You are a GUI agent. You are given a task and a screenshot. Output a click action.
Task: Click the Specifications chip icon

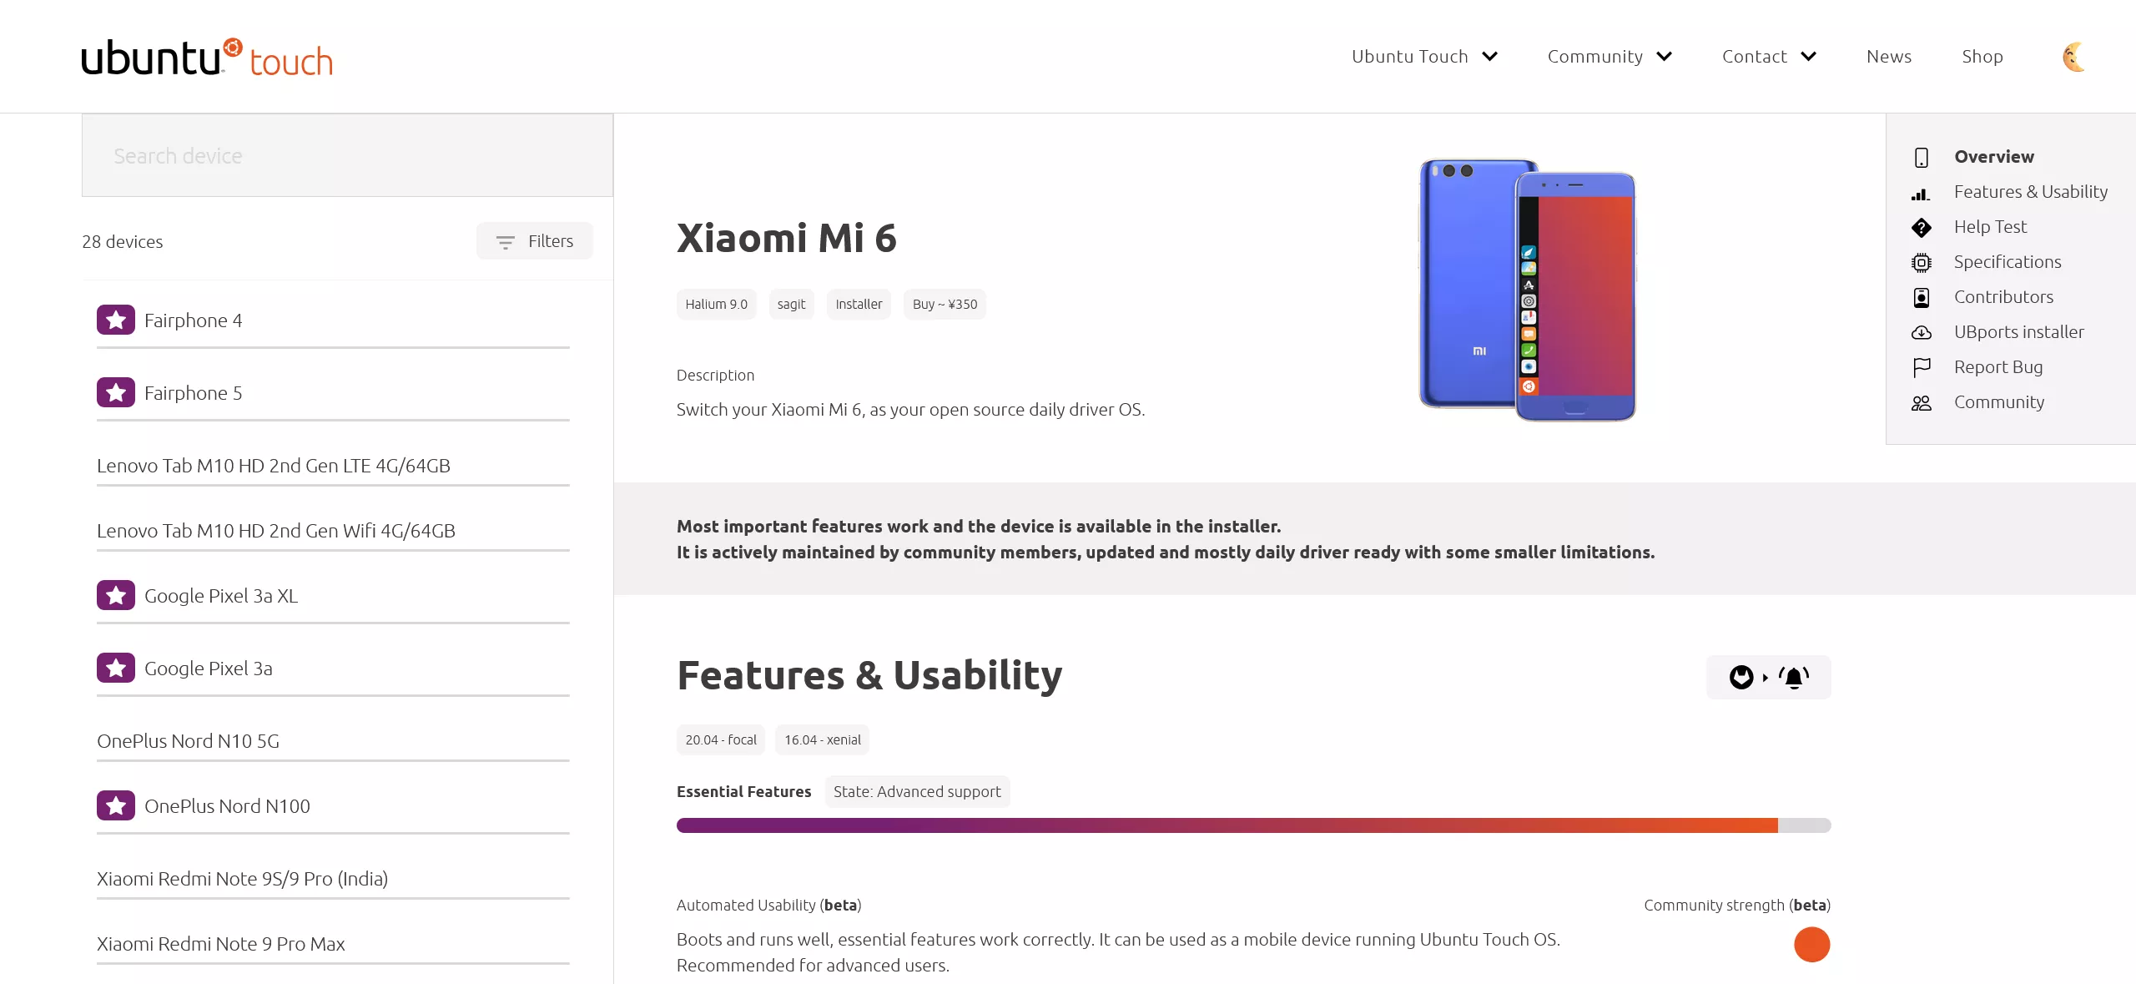(x=1922, y=263)
